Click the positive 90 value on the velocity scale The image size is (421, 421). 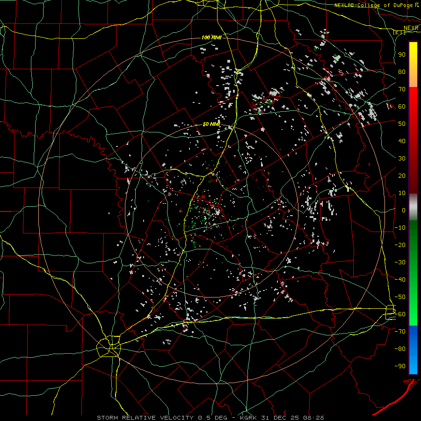402,55
